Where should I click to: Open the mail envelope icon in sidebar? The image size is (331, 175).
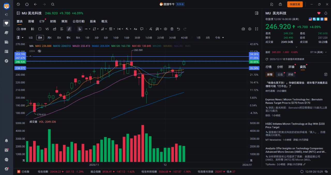(x=6, y=150)
